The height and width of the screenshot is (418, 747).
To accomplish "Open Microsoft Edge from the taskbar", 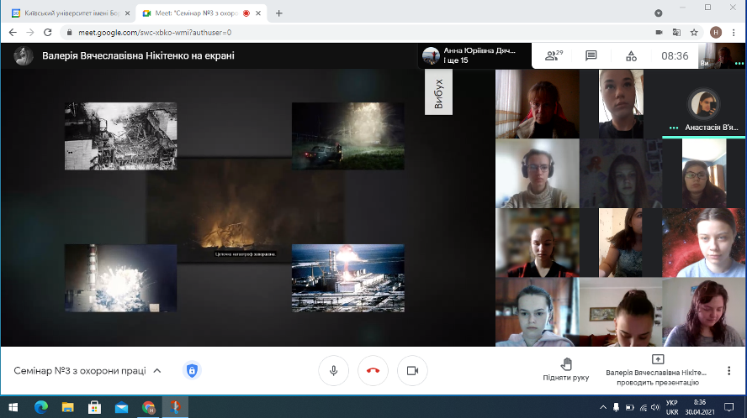I will tap(40, 407).
